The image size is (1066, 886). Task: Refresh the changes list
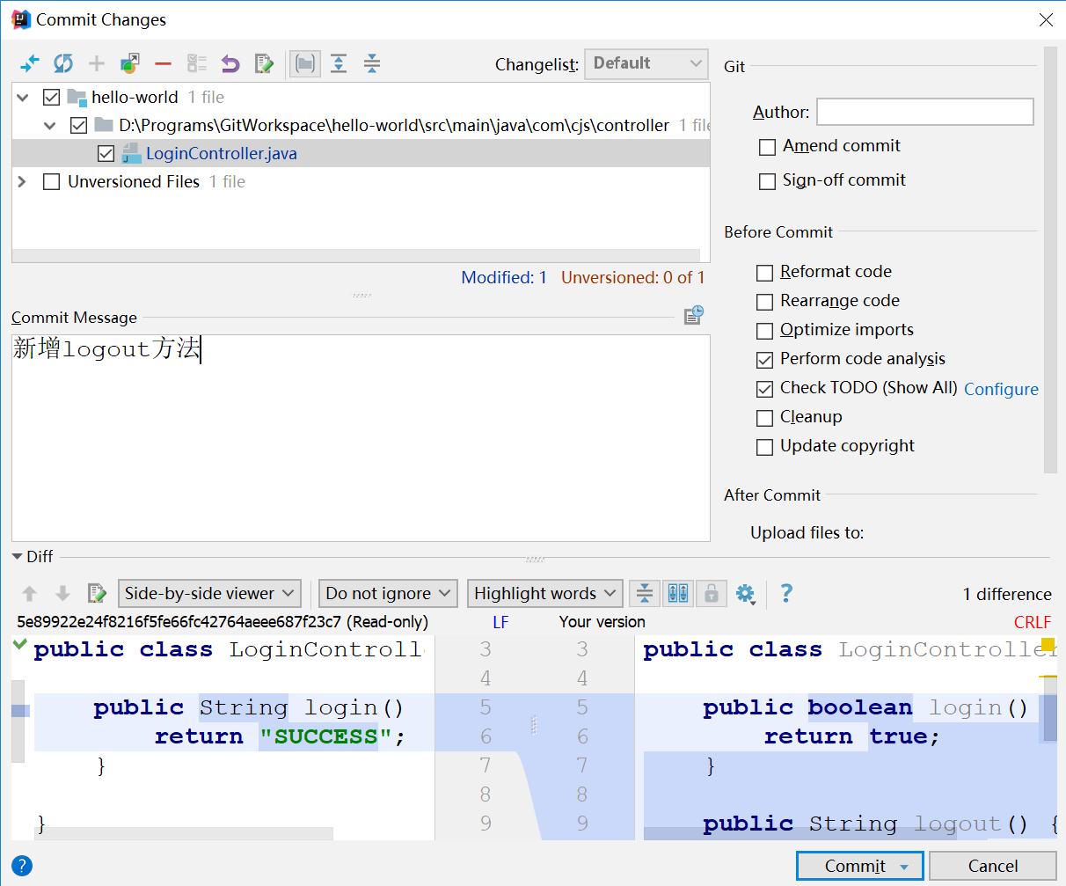tap(63, 63)
